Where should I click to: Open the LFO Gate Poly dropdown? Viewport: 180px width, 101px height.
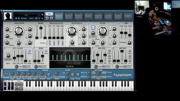click(x=27, y=67)
